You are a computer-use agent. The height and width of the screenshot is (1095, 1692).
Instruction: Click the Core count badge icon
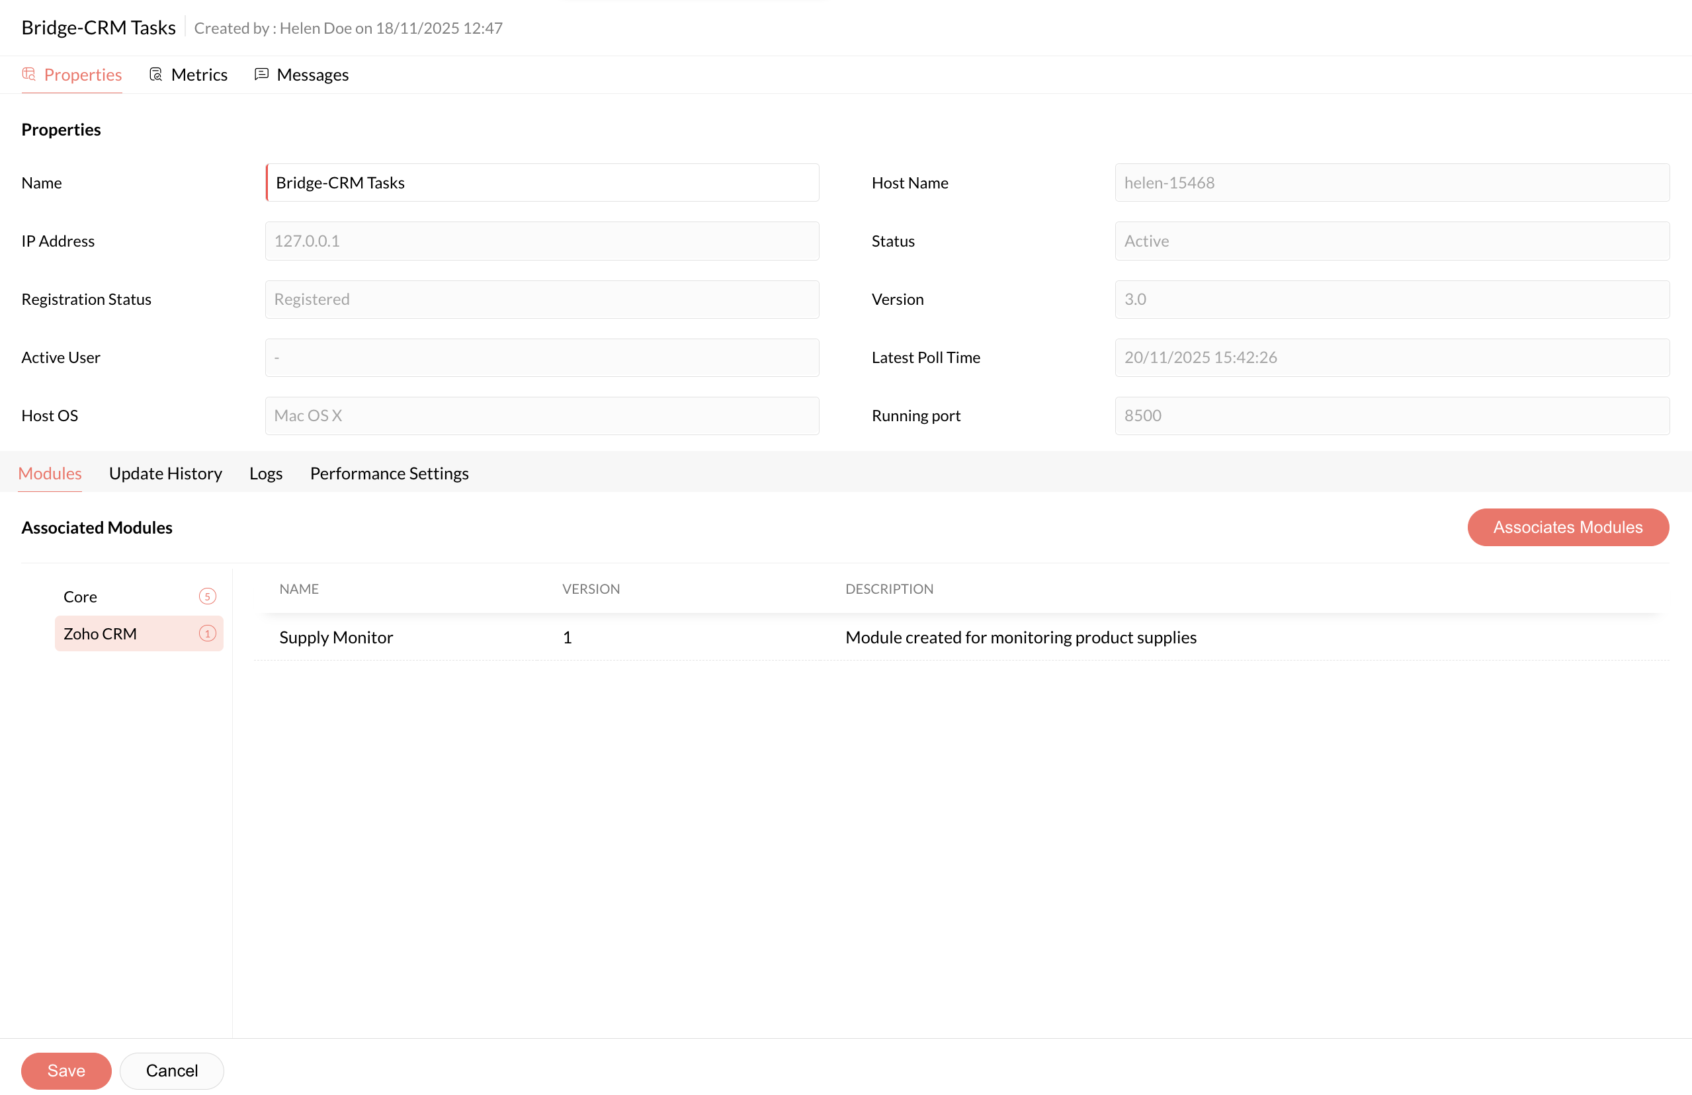tap(207, 596)
